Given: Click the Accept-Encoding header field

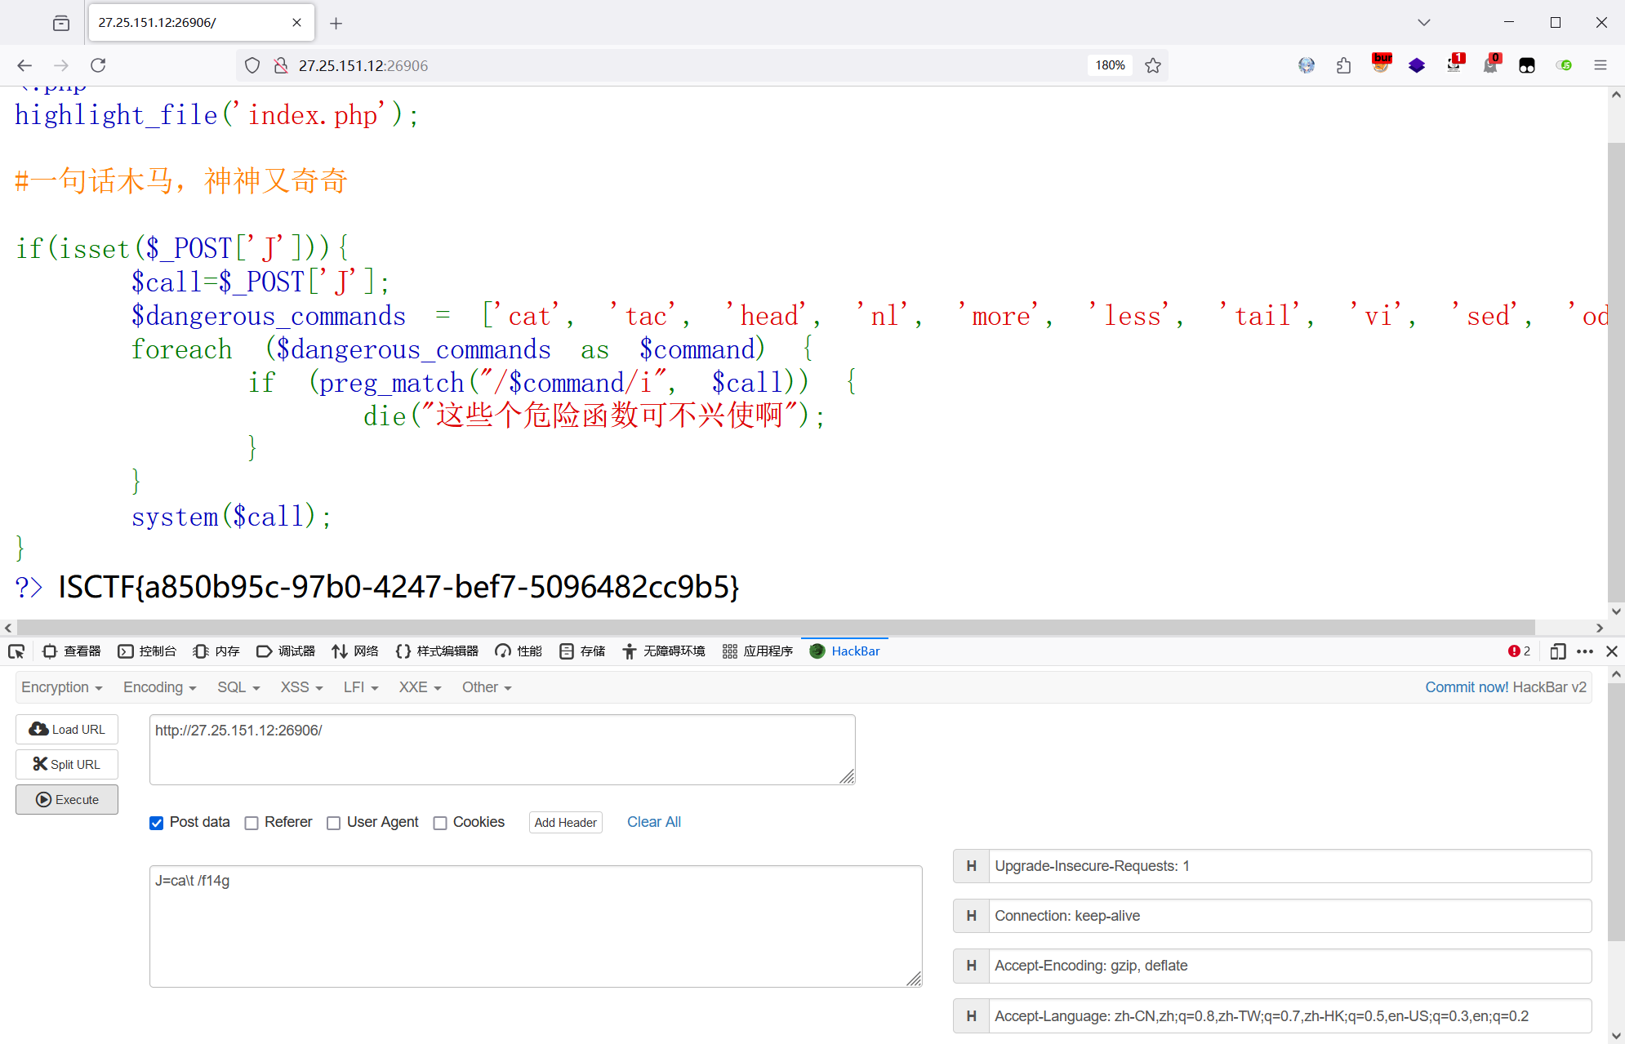Looking at the screenshot, I should (x=1290, y=966).
